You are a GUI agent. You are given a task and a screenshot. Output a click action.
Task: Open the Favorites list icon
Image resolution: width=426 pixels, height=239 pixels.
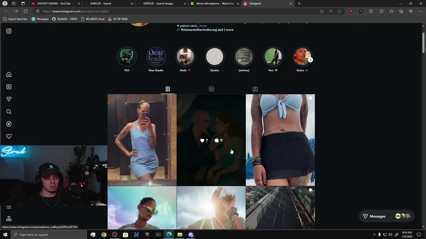click(x=391, y=11)
